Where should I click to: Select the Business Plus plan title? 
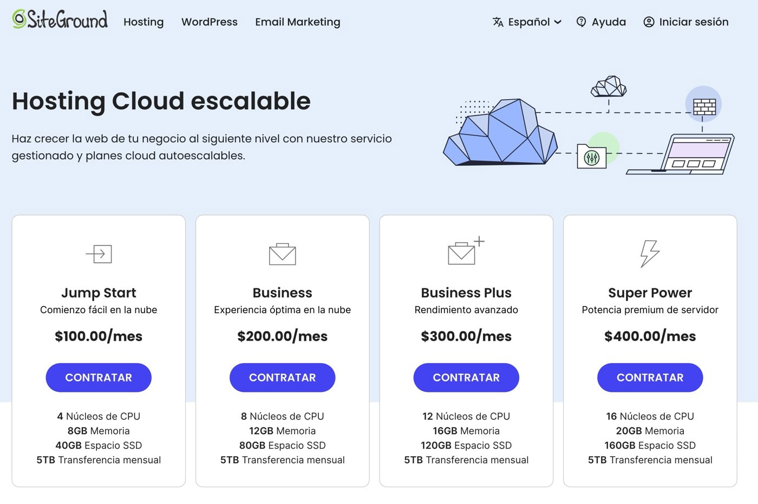[466, 293]
